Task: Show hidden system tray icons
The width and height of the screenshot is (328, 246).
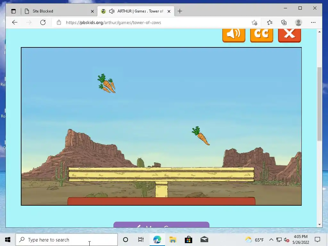Action: click(x=271, y=240)
